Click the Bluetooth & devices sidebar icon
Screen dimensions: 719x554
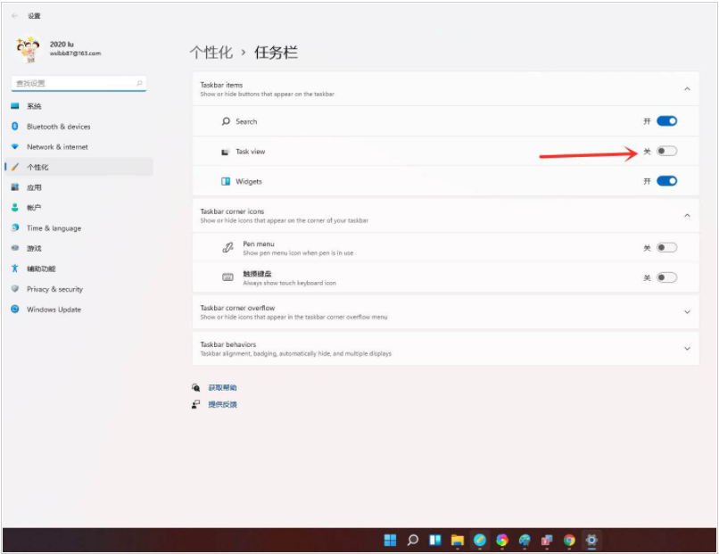[x=15, y=127]
